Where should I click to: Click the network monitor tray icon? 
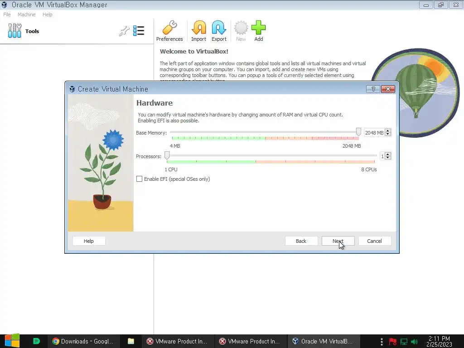[x=404, y=342]
